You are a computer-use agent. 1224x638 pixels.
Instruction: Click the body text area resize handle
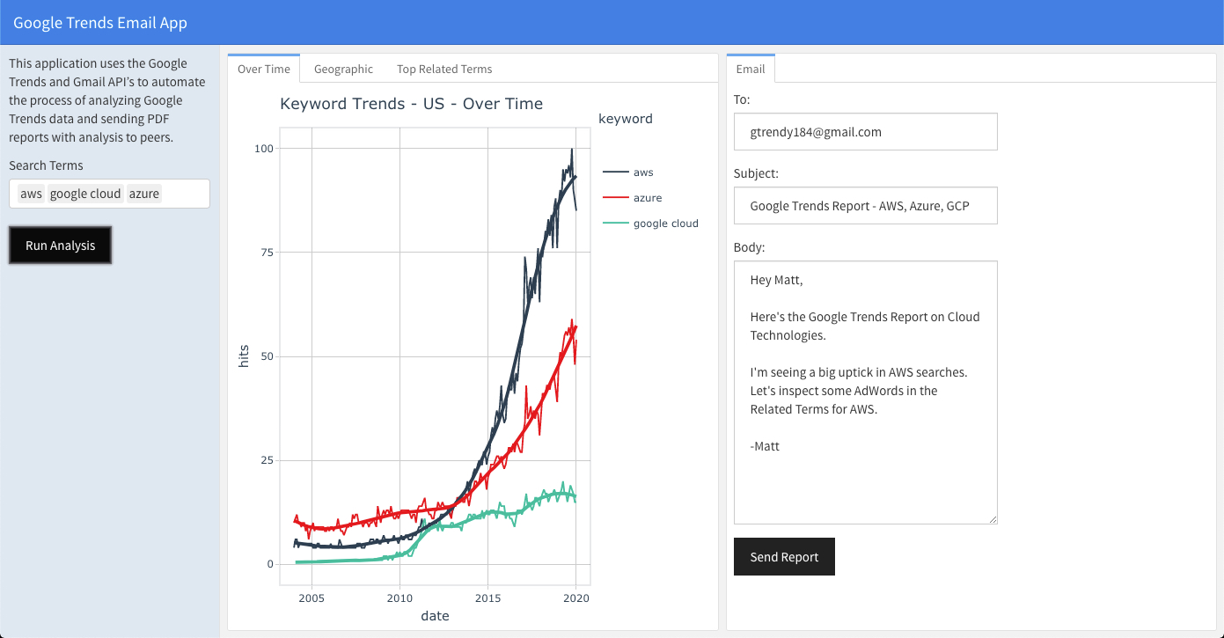point(993,519)
